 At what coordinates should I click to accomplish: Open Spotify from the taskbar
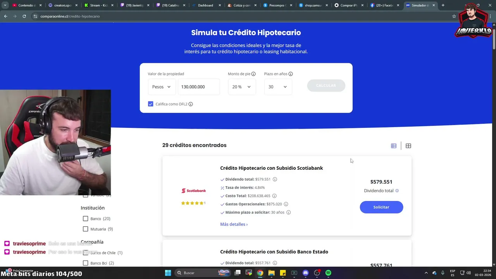click(328, 273)
